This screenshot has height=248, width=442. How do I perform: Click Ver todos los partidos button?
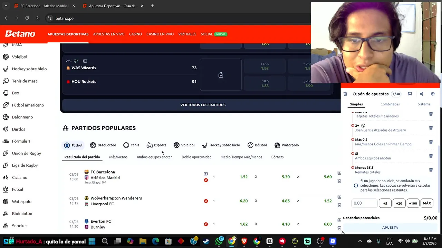tap(203, 105)
